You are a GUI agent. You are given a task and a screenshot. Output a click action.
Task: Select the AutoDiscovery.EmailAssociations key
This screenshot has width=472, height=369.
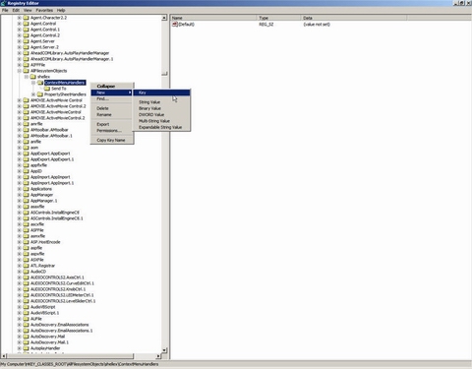coord(59,325)
